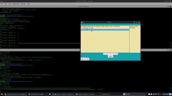Select the highlighted PuffinDev message line
Screen dimensions: 172x96
click(x=105, y=30)
